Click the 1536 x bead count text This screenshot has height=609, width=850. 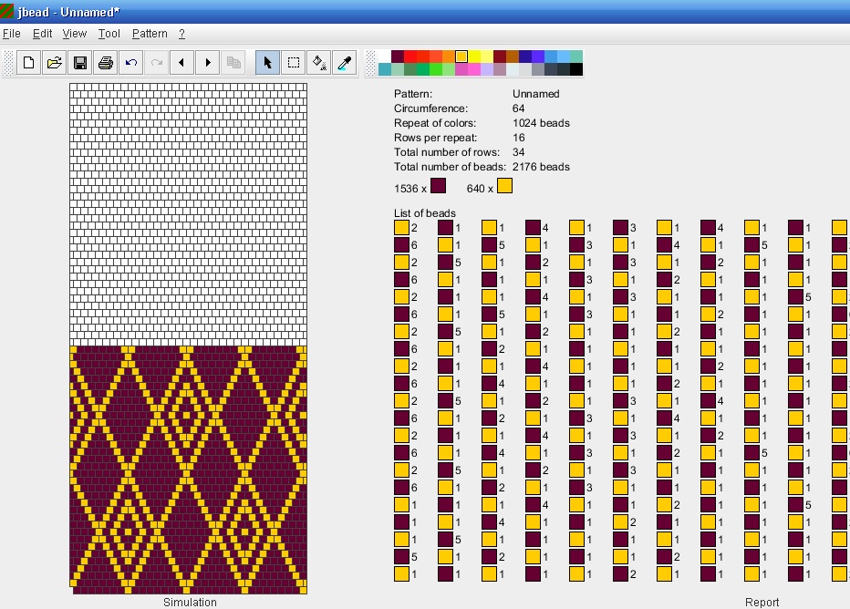tap(409, 189)
